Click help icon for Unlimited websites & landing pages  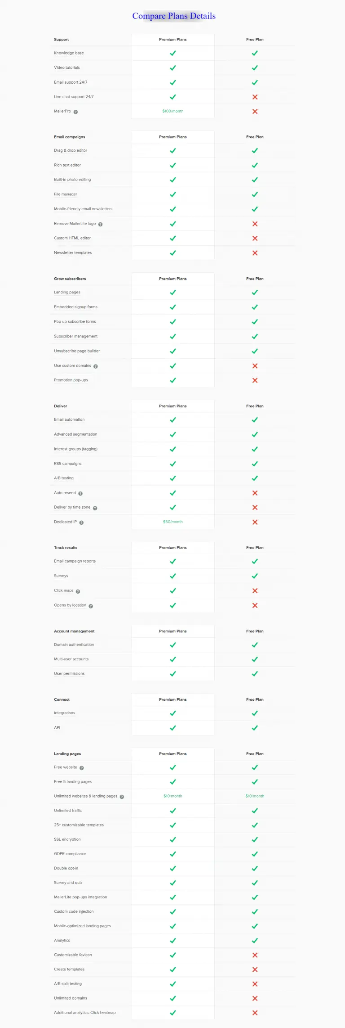[x=122, y=797]
